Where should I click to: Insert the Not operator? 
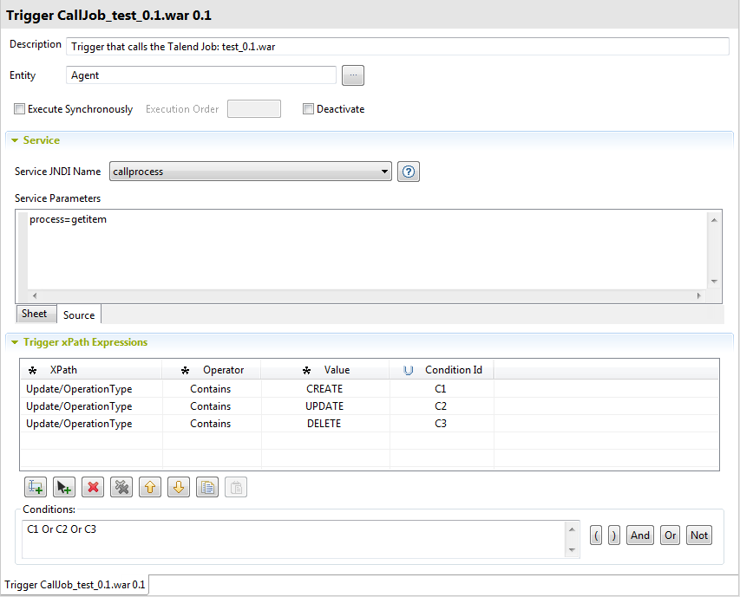pos(699,535)
